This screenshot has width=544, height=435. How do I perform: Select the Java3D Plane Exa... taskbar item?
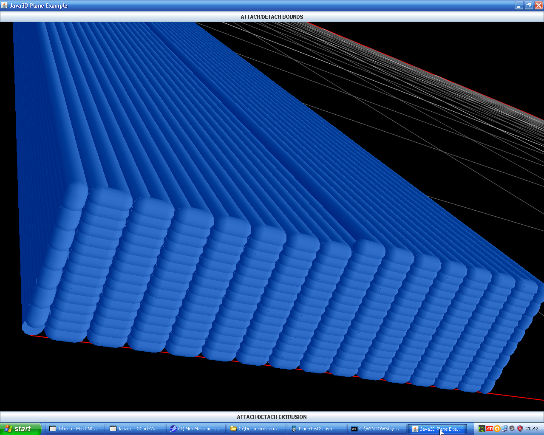point(437,429)
